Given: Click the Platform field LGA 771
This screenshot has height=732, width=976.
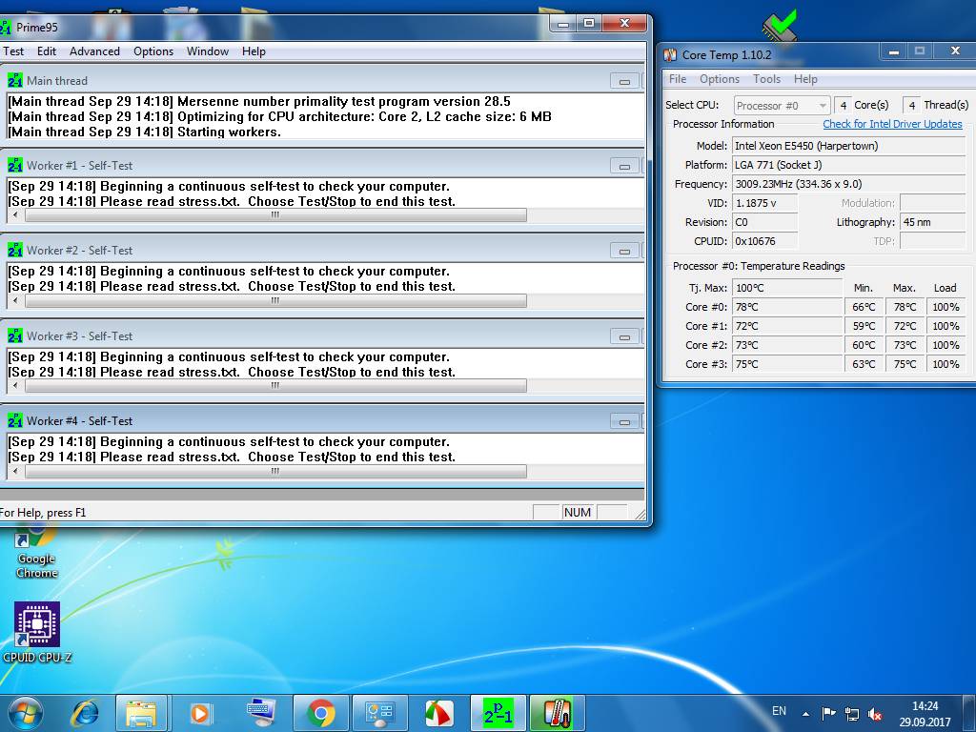Looking at the screenshot, I should pyautogui.click(x=848, y=165).
